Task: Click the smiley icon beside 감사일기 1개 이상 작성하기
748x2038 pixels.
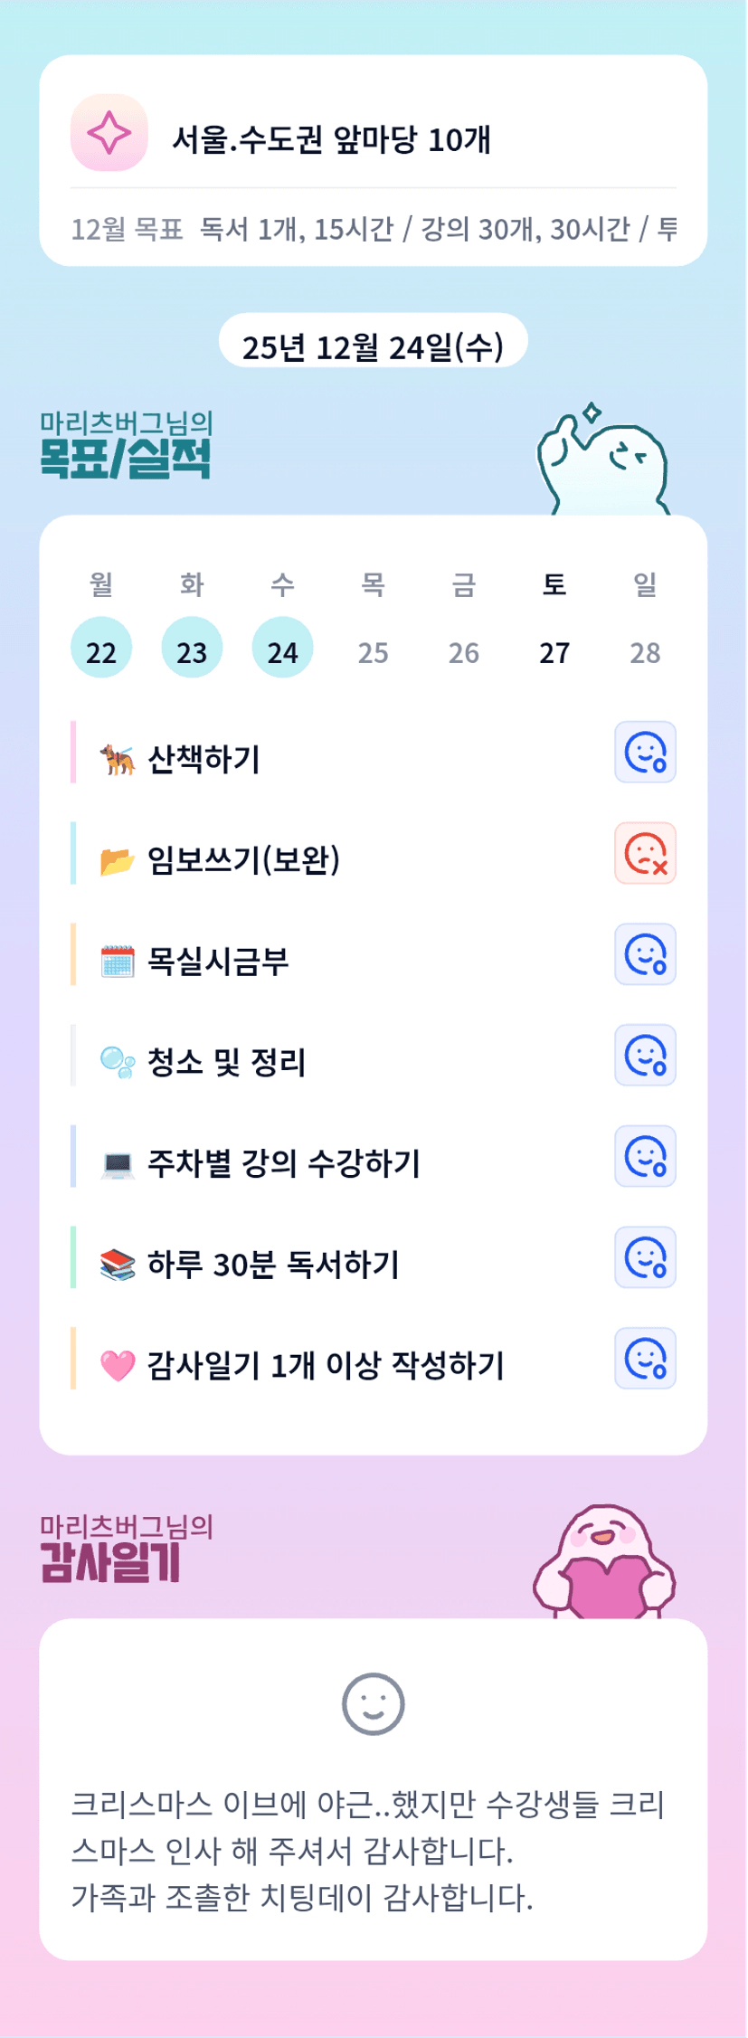Action: 645,1359
